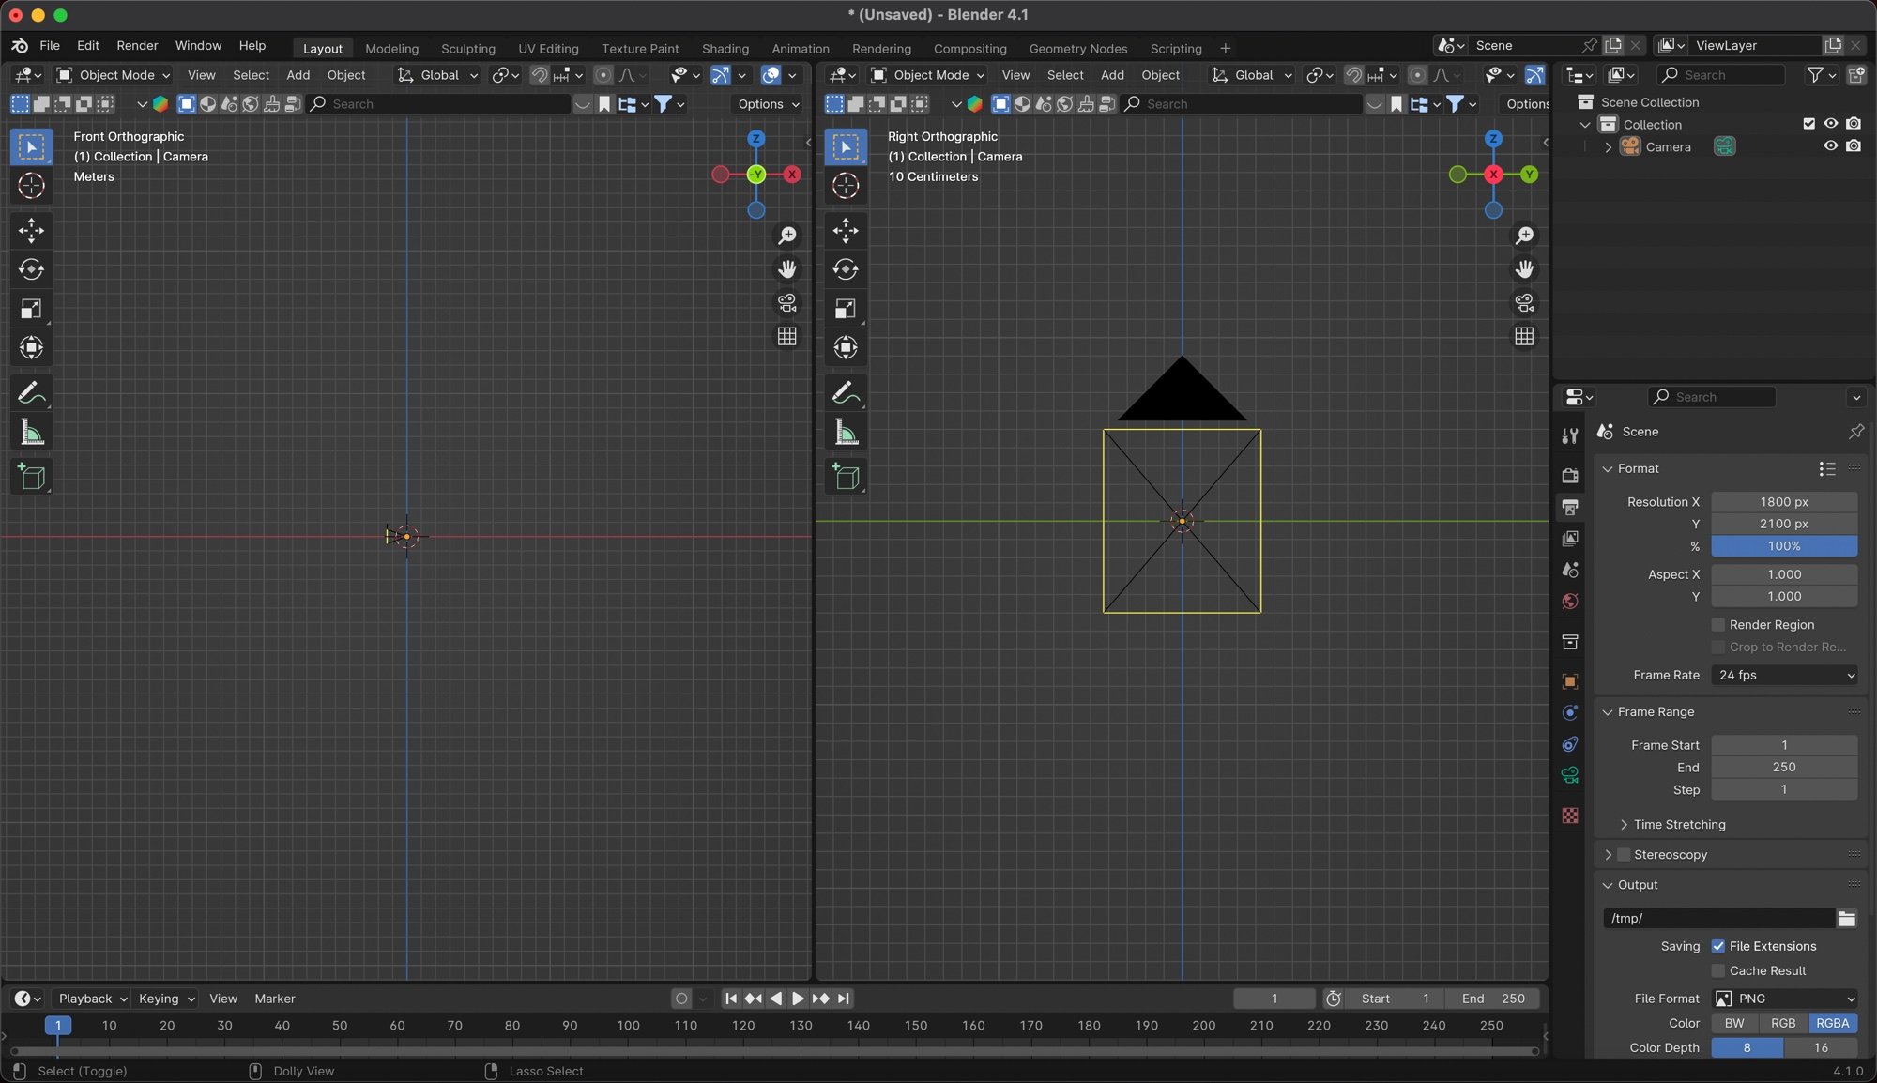The height and width of the screenshot is (1083, 1877).
Task: Open the View Layer properties tab
Action: (1570, 539)
